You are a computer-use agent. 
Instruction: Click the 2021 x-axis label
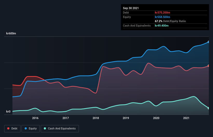point(186,118)
